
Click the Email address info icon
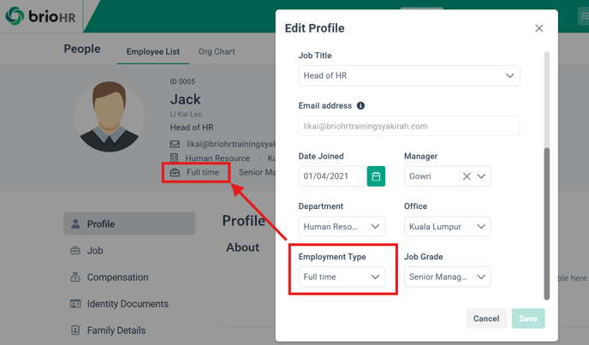coord(360,105)
